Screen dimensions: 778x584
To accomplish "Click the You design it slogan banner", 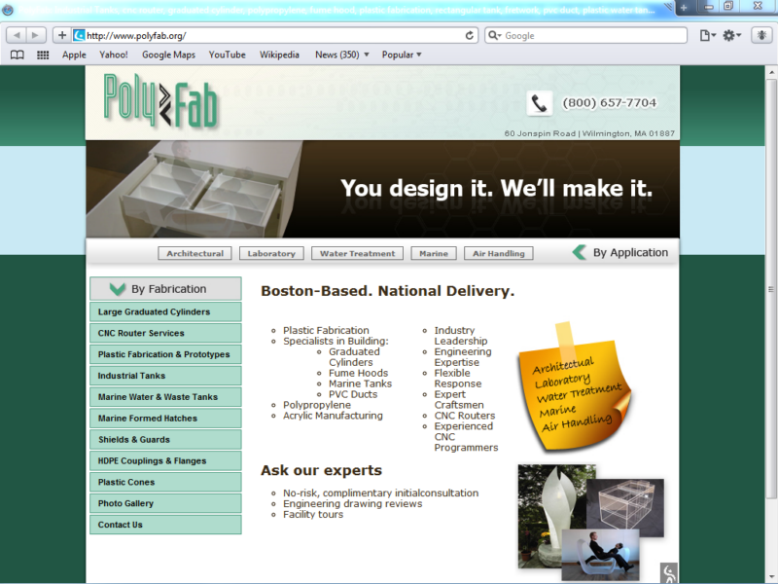I will [496, 189].
